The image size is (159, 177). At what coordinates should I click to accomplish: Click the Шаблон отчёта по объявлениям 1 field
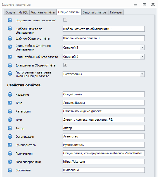point(104,29)
